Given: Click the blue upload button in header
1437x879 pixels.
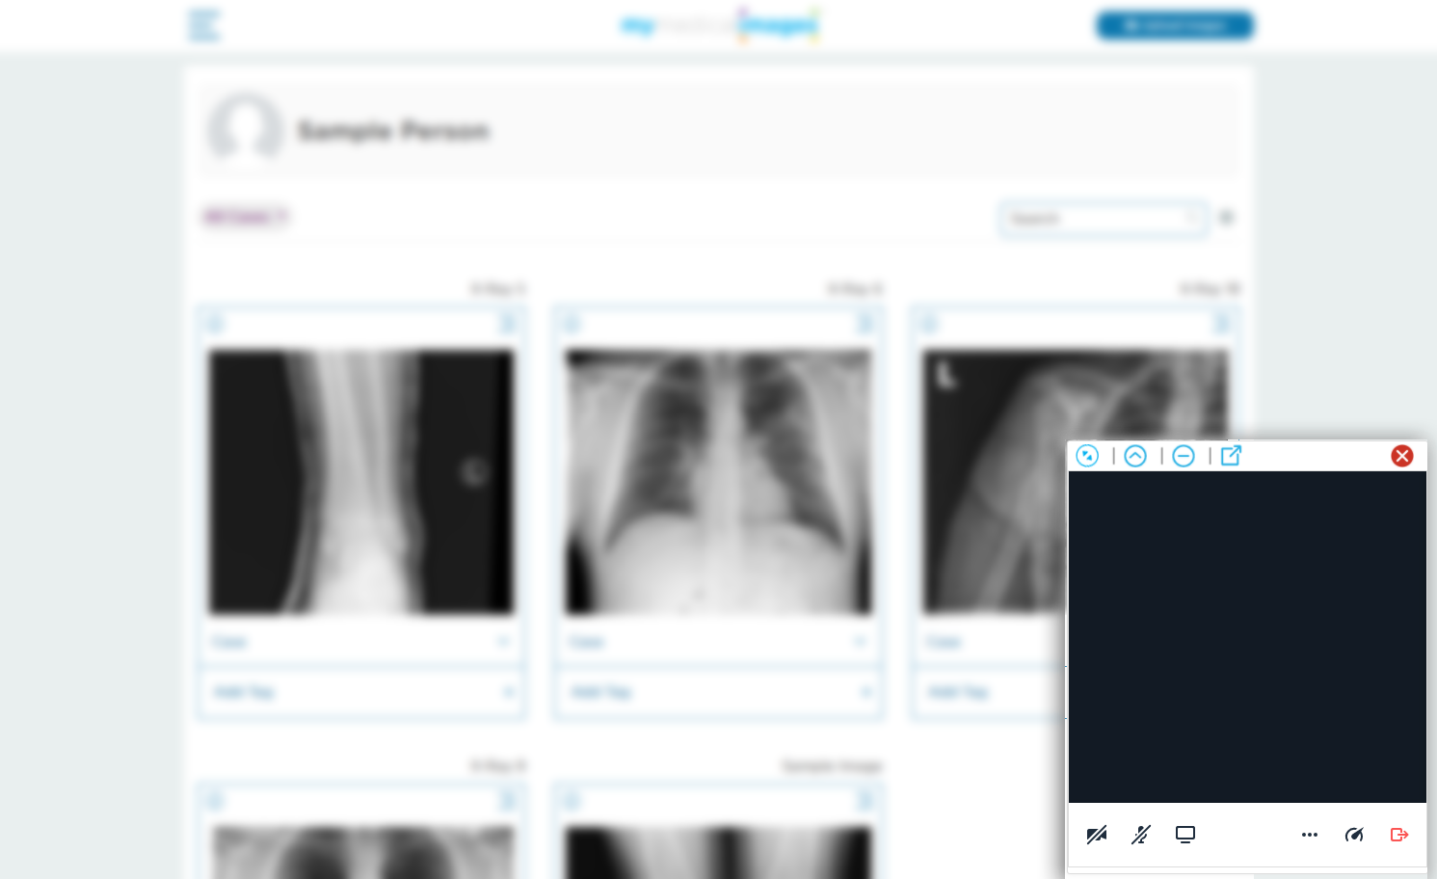Looking at the screenshot, I should (1174, 26).
